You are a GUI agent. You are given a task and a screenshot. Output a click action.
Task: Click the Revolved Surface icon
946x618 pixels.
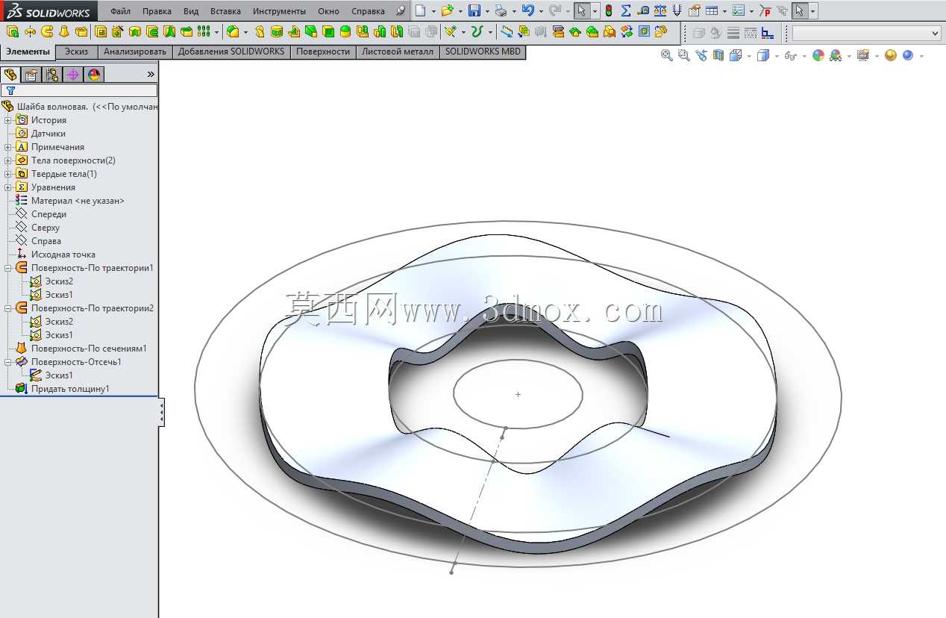[30, 32]
